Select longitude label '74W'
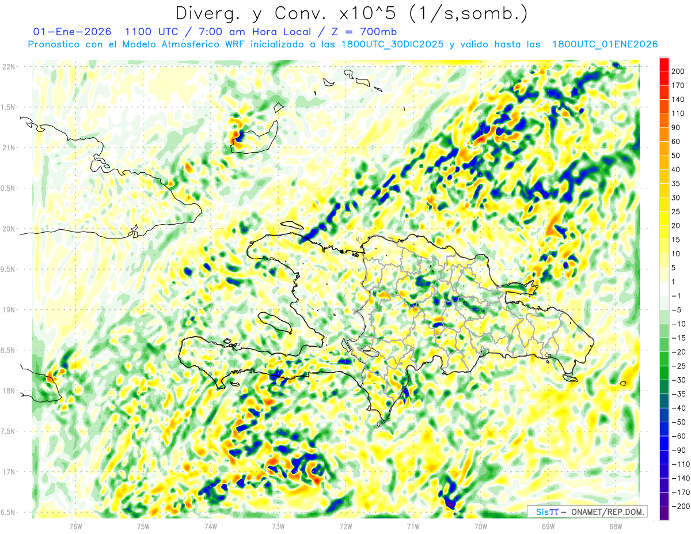Screen dimensions: 691x534 [211, 525]
